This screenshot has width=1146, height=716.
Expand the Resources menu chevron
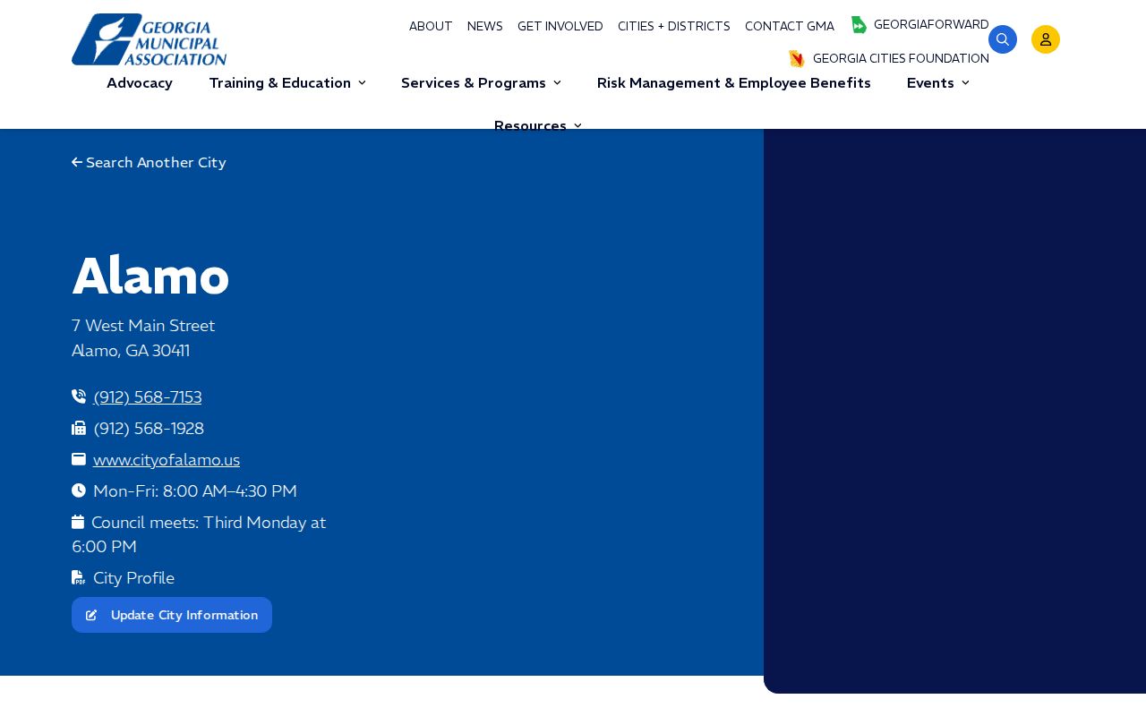point(577,125)
